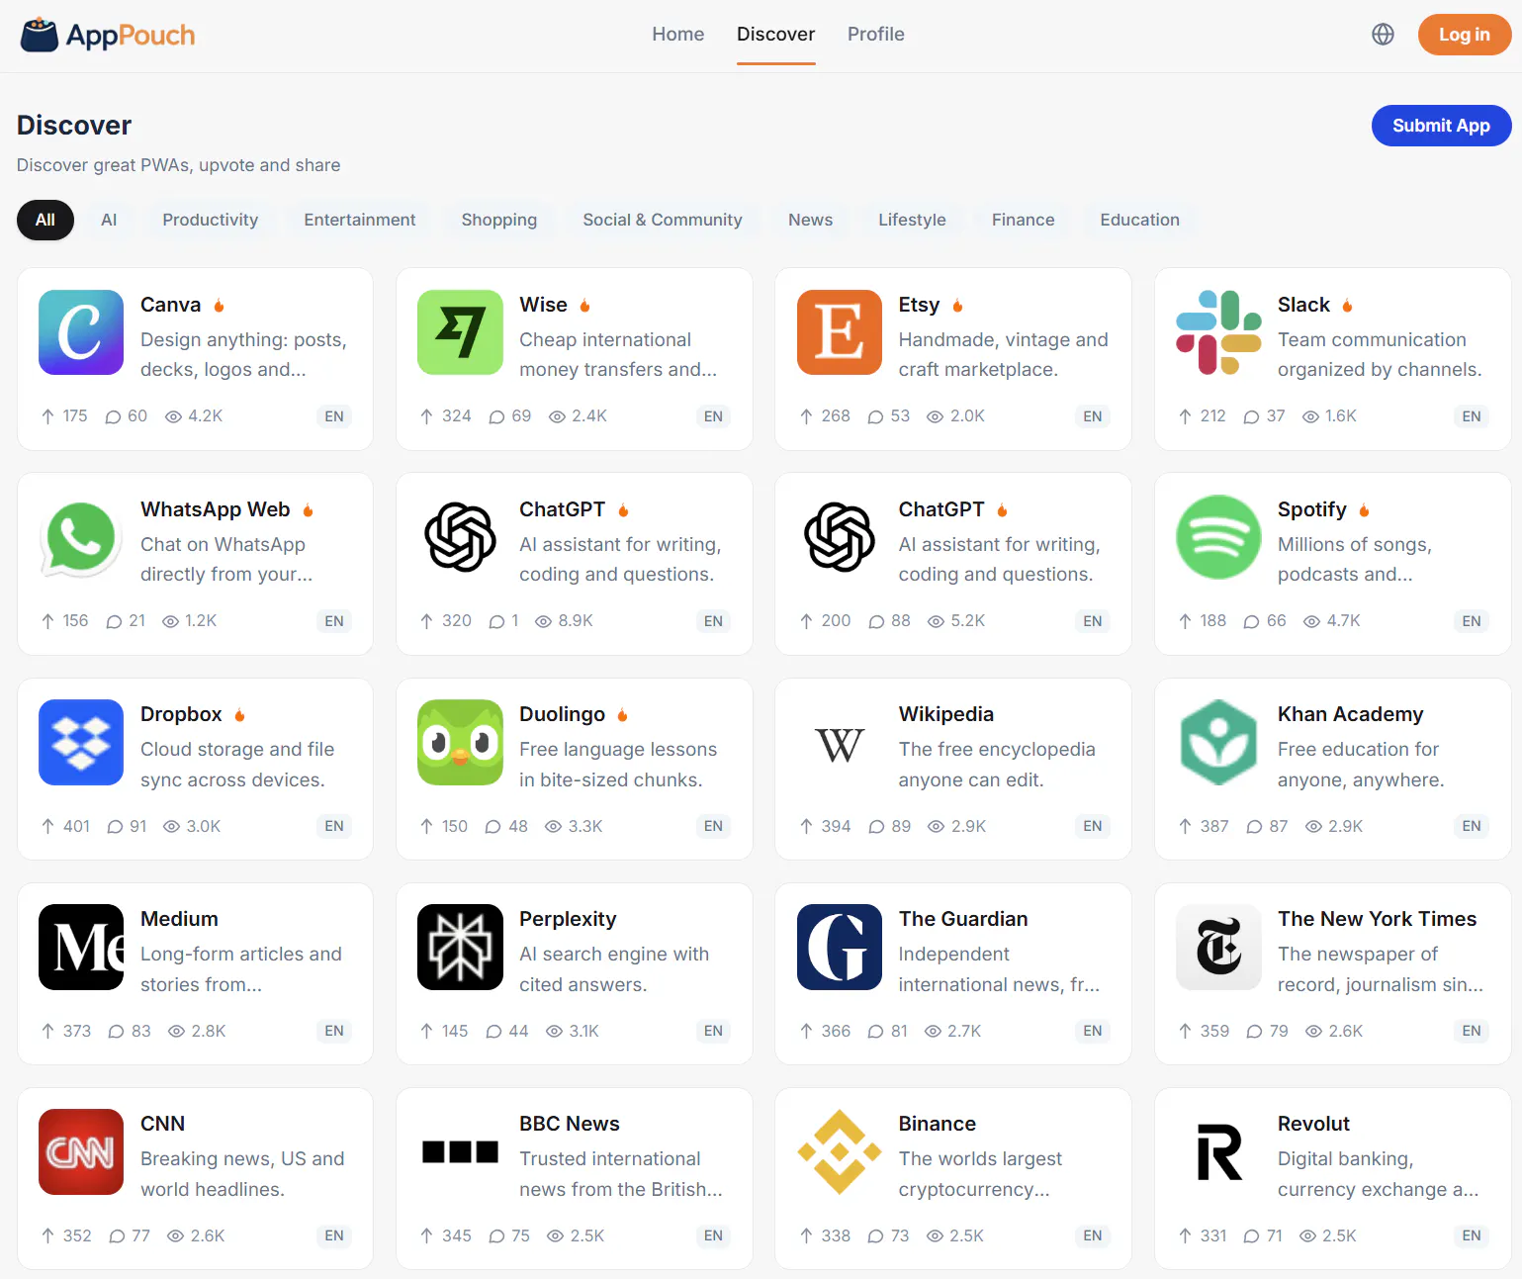Screen dimensions: 1522x1279
Task: Upvote Canva with the arrow icon
Action: coord(47,416)
